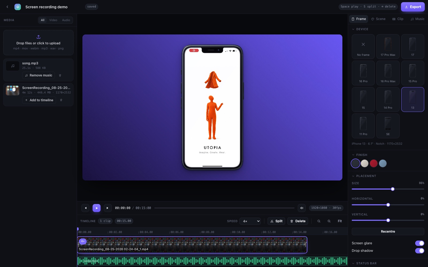Click the 1920×1080 · 30fps resolution badge
The image size is (428, 267).
[x=326, y=208]
